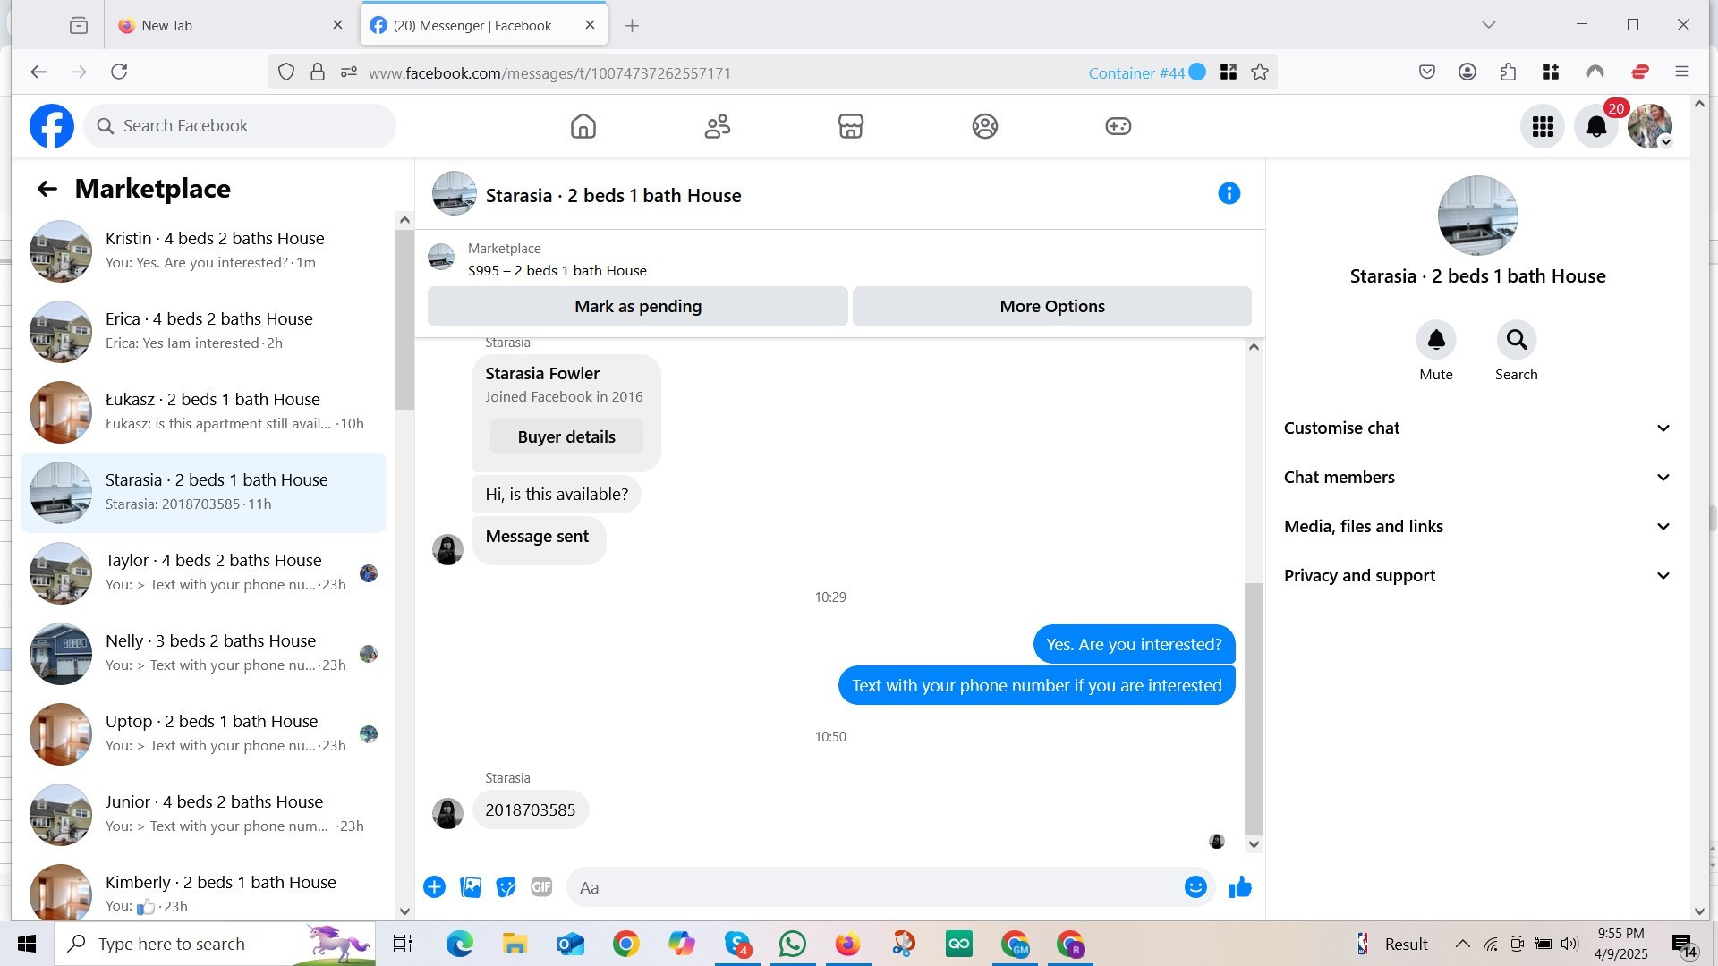View Buyer details for Starasia Fowler
The width and height of the screenshot is (1718, 966).
tap(566, 437)
